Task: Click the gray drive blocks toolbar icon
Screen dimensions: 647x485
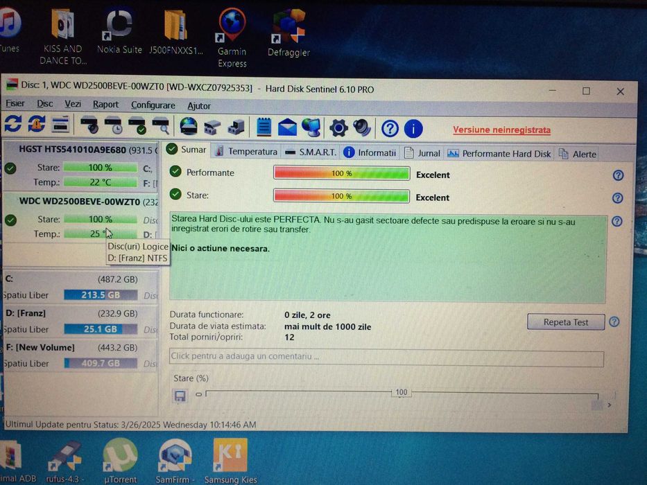Action: (x=212, y=127)
